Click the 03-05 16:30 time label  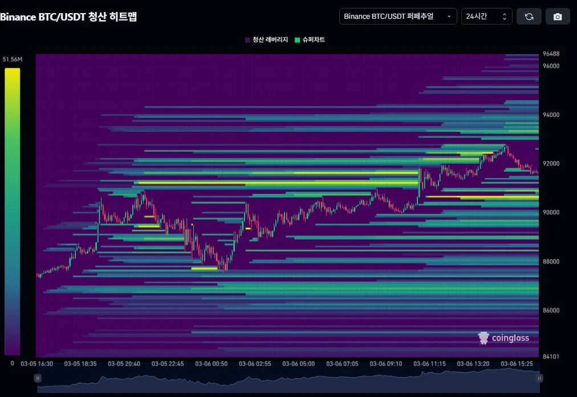37,364
